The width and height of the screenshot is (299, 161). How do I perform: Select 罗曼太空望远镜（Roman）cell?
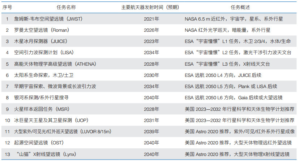tap(42, 30)
